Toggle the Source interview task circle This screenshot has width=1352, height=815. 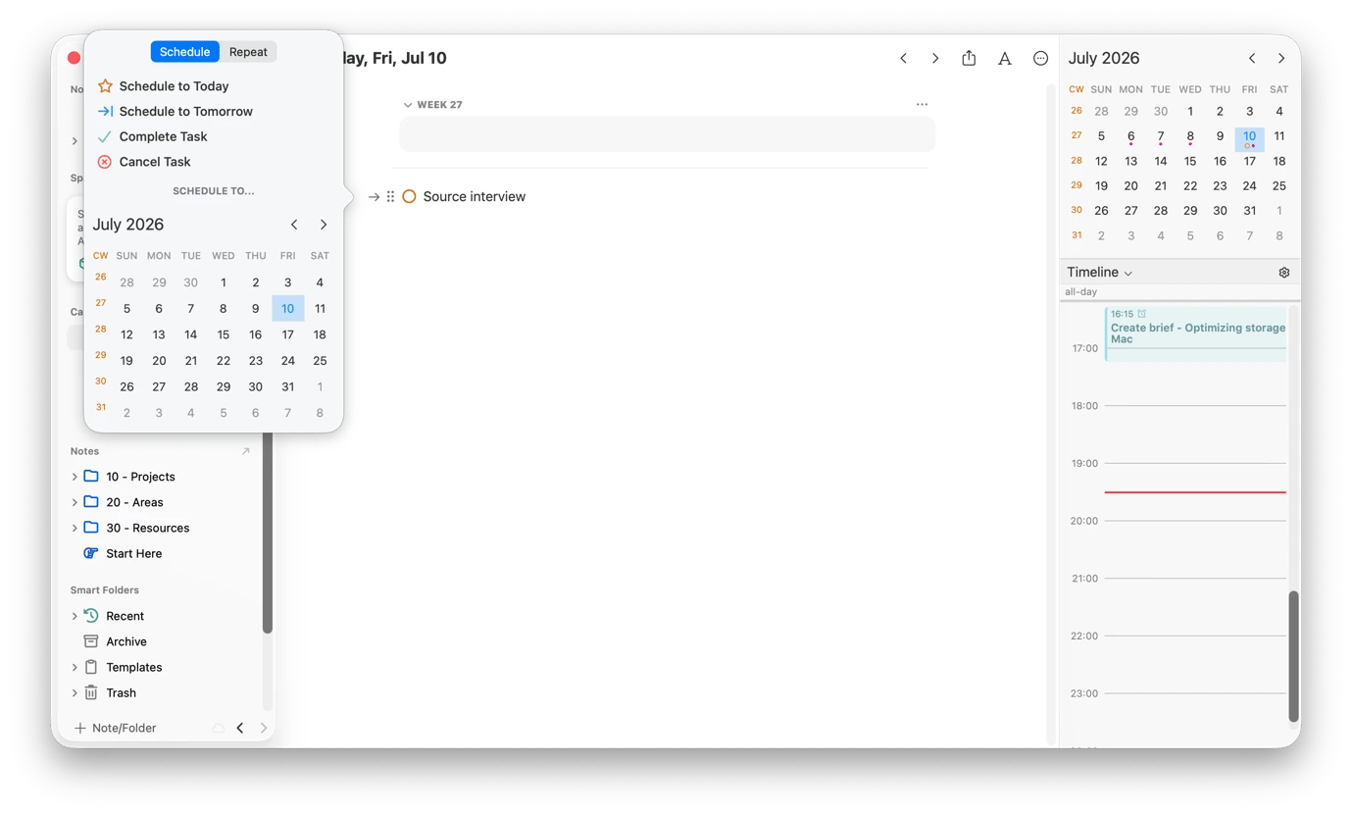pos(409,196)
